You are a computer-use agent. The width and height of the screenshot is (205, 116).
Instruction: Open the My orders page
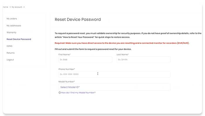[x=12, y=19]
